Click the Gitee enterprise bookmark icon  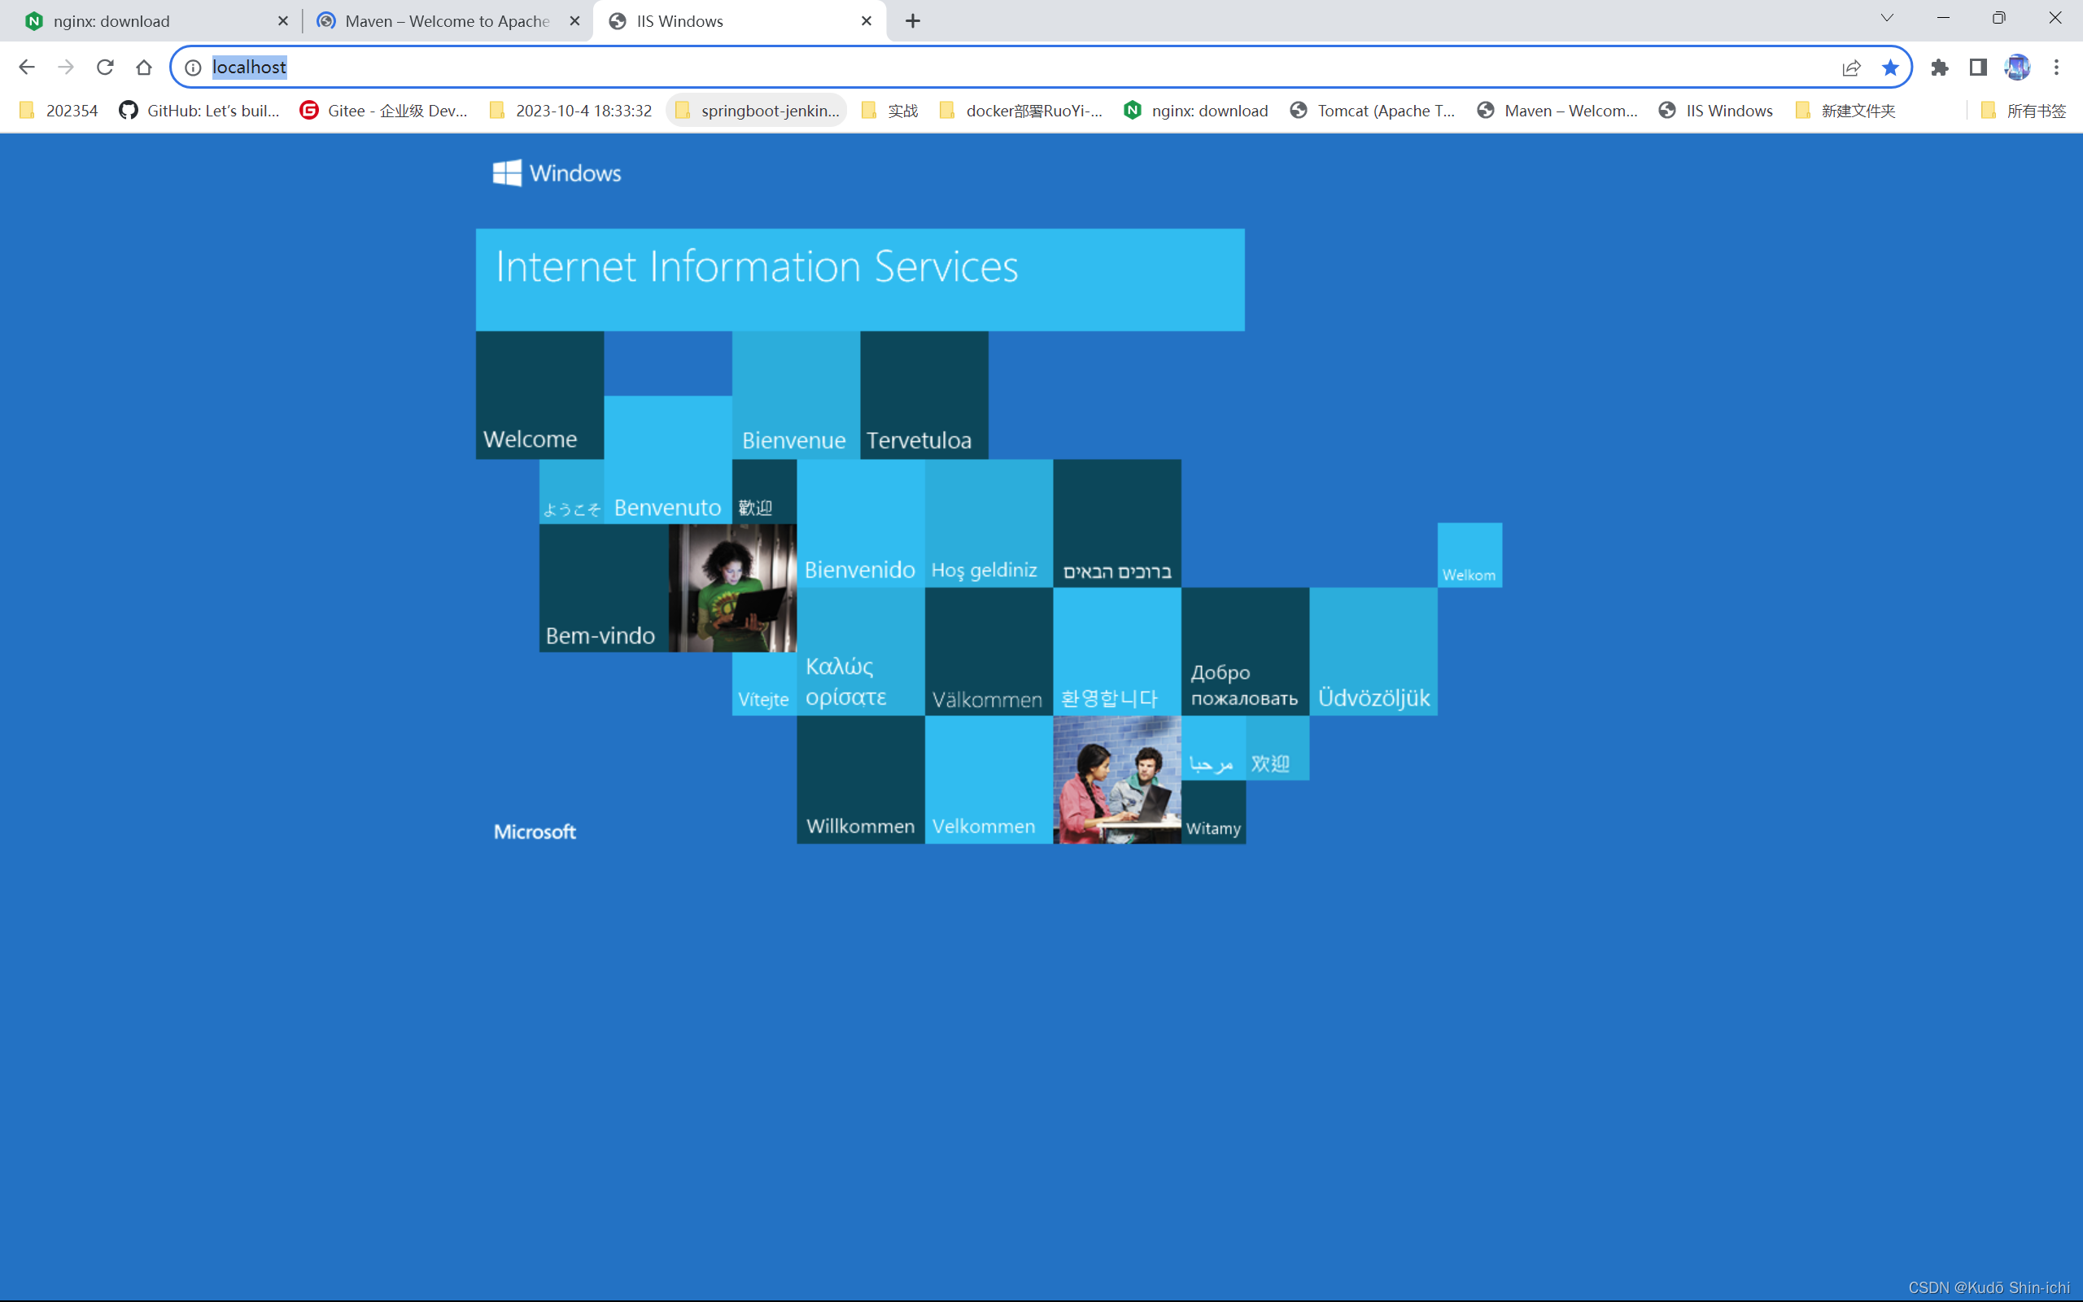(311, 110)
